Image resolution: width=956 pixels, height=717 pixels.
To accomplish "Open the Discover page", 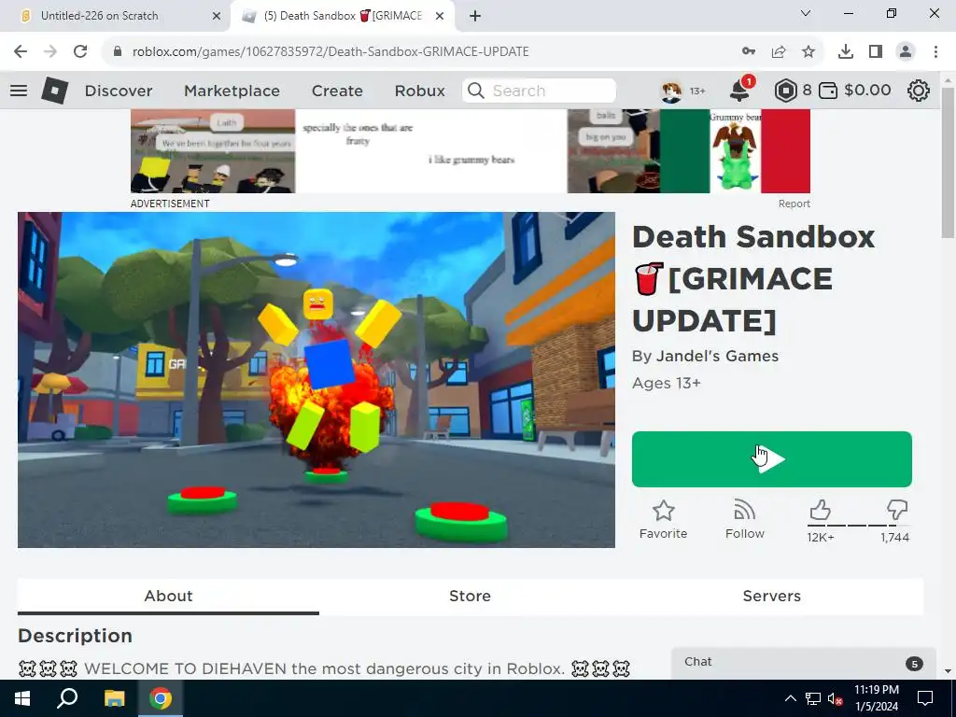I will pos(119,91).
